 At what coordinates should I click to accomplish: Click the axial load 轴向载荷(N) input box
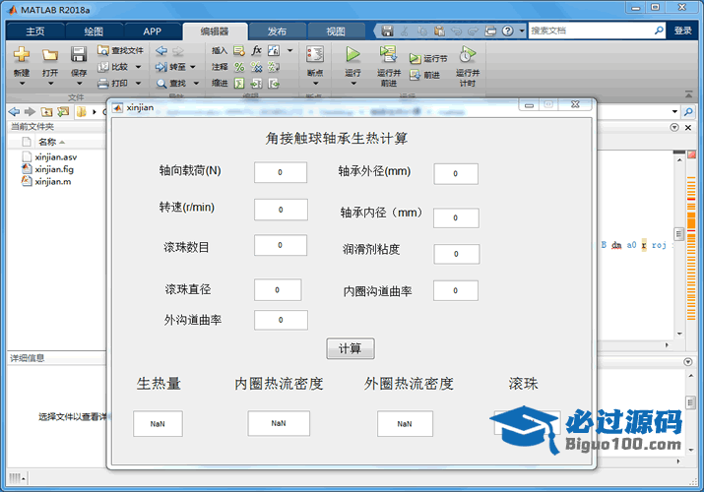coord(281,172)
